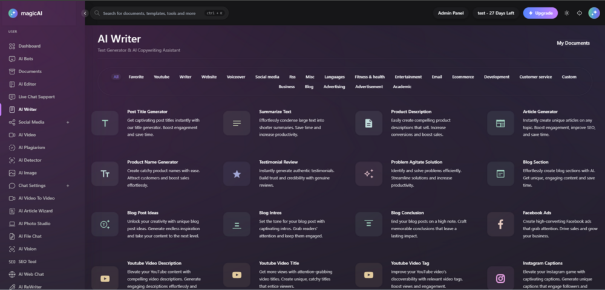Open the Article Generator icon tile
Viewport: 605px width, 290px height.
(x=500, y=123)
